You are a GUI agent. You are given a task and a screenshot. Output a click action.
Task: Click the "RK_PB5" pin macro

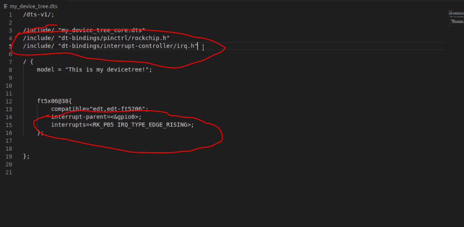(103, 125)
